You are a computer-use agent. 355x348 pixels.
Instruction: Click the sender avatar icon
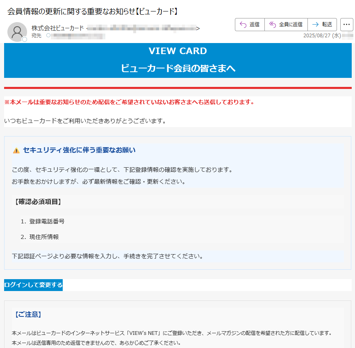point(17,32)
